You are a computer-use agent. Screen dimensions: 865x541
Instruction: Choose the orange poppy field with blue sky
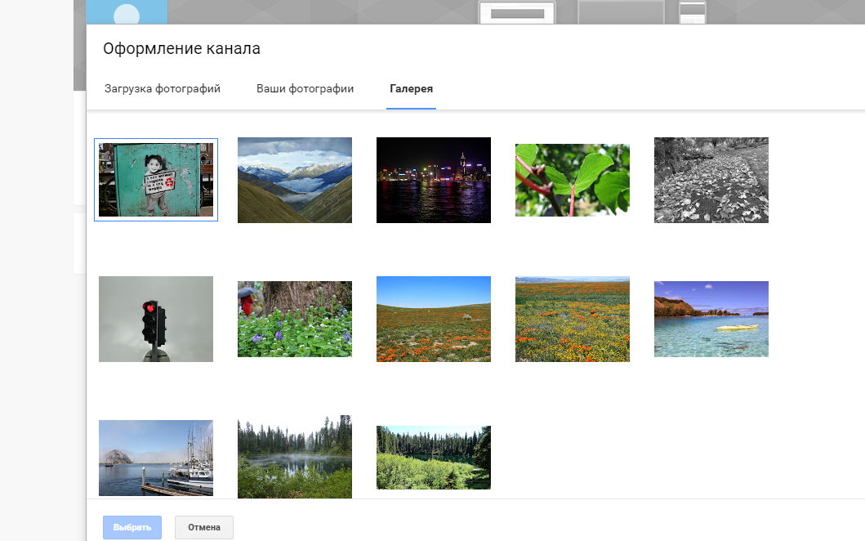point(434,319)
